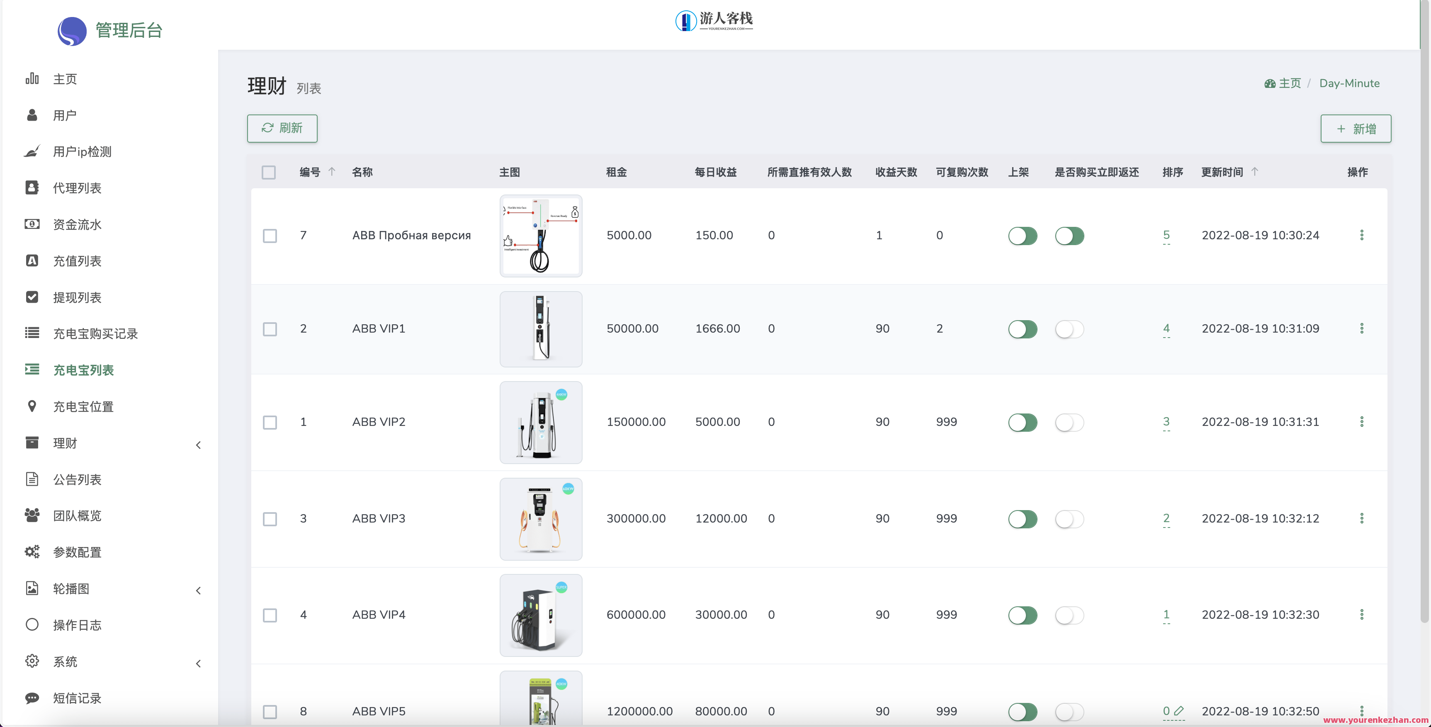Open the 提现列表 withdrawal list icon

[32, 297]
